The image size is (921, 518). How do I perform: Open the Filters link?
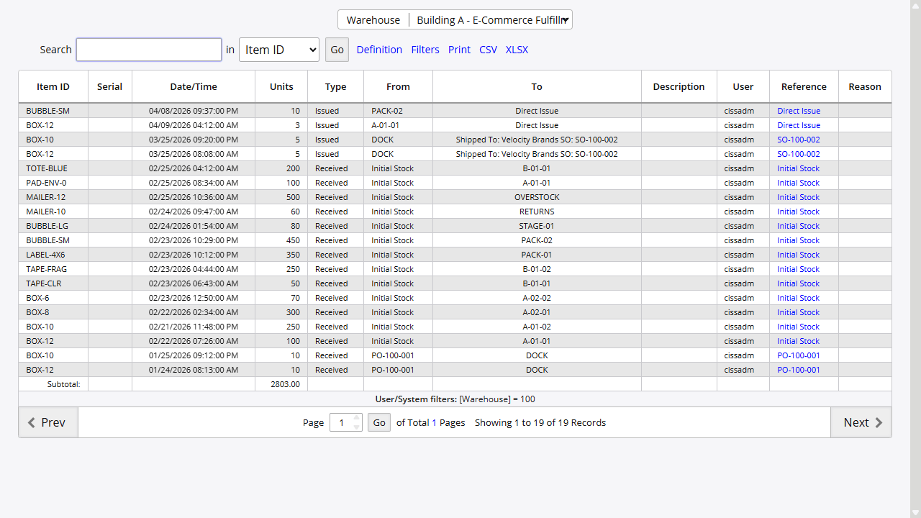coord(425,50)
